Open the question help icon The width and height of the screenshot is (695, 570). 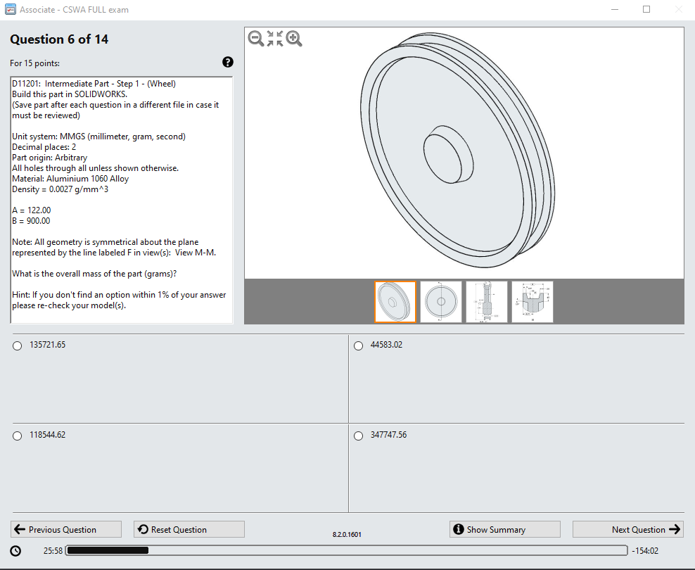(x=228, y=62)
